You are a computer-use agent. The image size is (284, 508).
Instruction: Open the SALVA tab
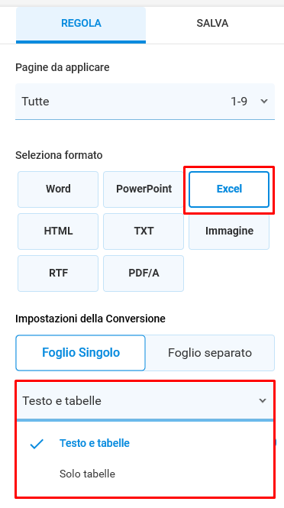pyautogui.click(x=212, y=24)
